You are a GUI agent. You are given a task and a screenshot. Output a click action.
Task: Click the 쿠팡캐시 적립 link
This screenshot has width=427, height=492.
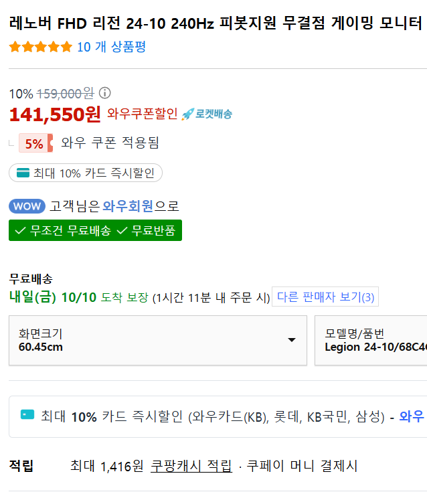[191, 466]
